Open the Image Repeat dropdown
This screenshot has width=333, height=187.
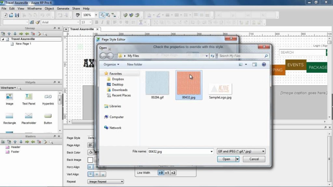click(x=106, y=182)
